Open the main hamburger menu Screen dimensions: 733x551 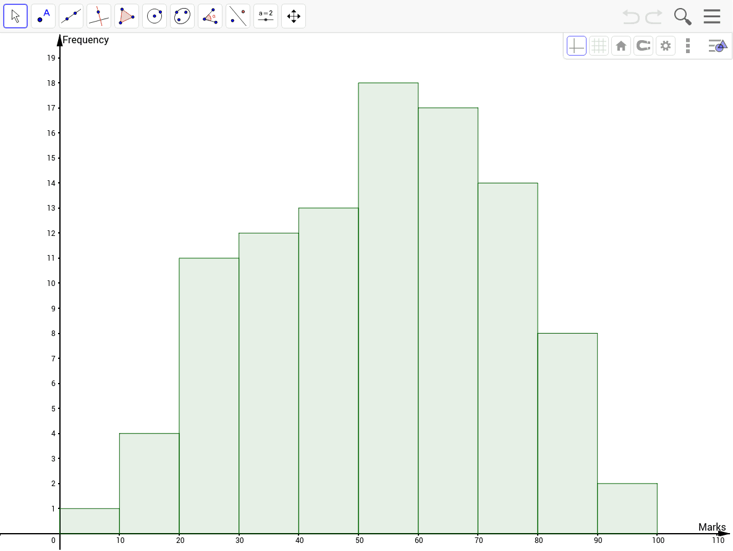[x=712, y=16]
